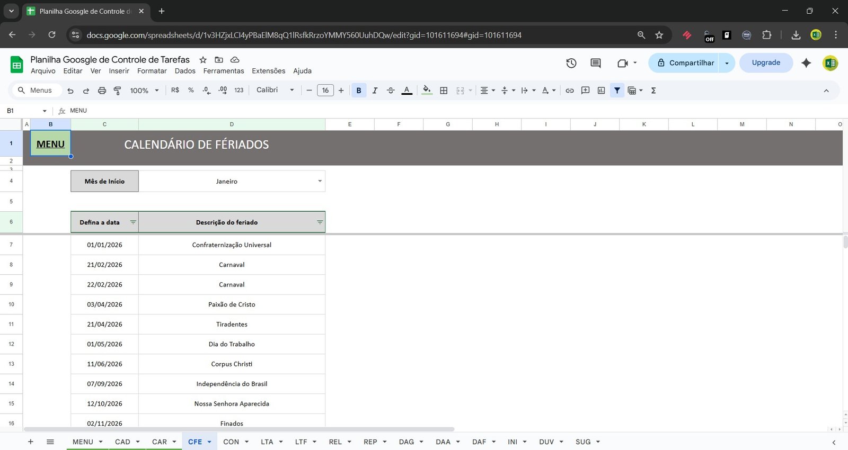
Task: Switch to the CON sheet tab
Action: pyautogui.click(x=231, y=442)
